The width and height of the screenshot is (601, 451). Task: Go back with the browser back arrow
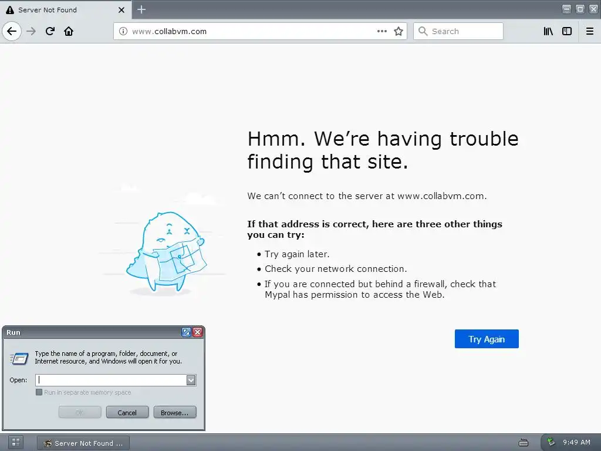coord(12,31)
